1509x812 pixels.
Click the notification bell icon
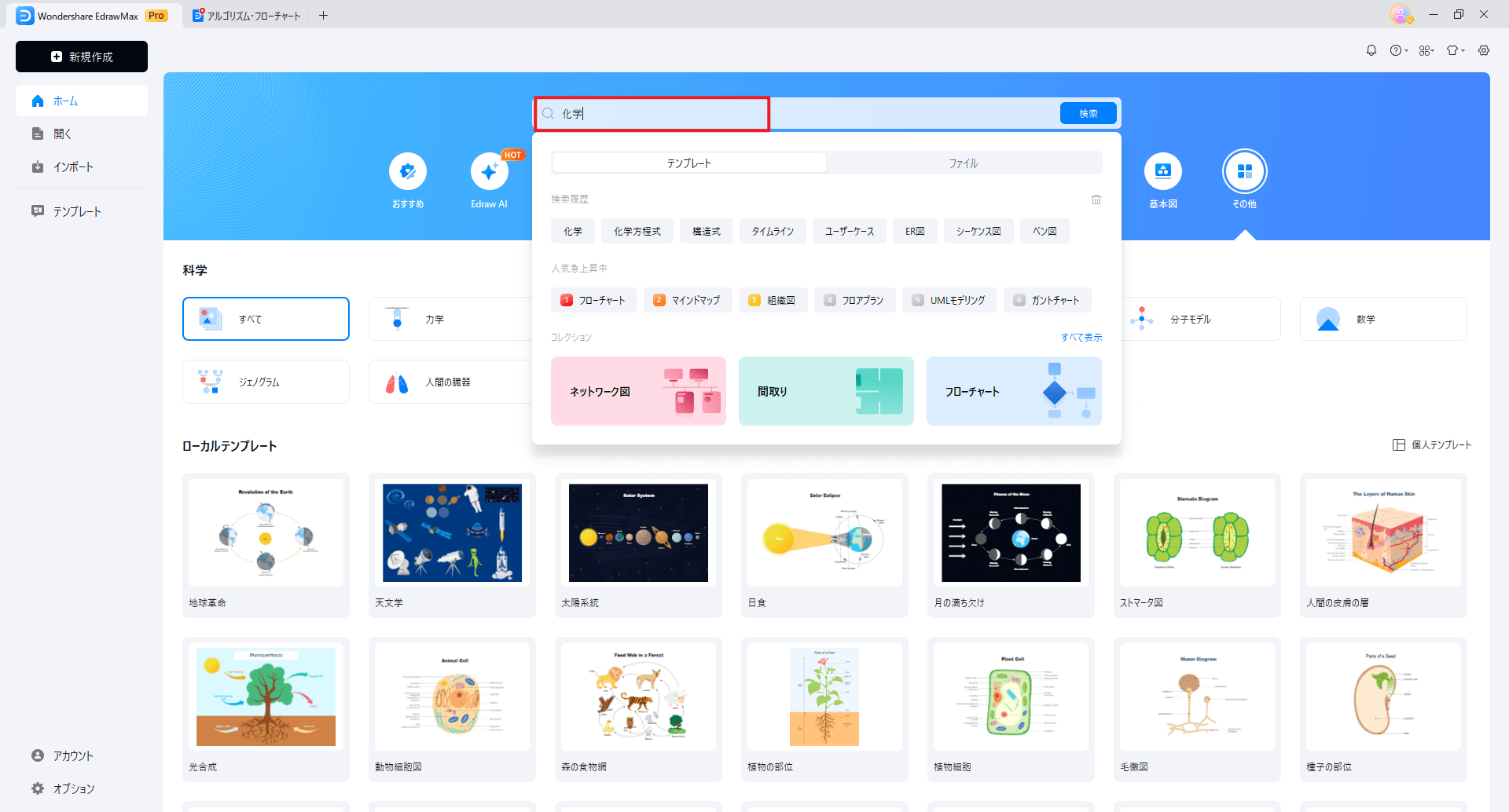click(1371, 50)
